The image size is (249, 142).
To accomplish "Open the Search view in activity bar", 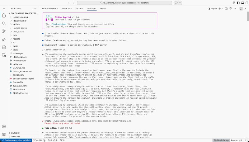I will coord(4,23).
